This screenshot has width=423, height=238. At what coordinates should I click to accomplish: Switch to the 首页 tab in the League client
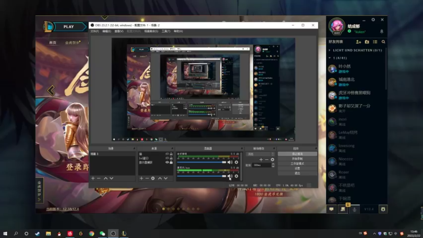[53, 43]
